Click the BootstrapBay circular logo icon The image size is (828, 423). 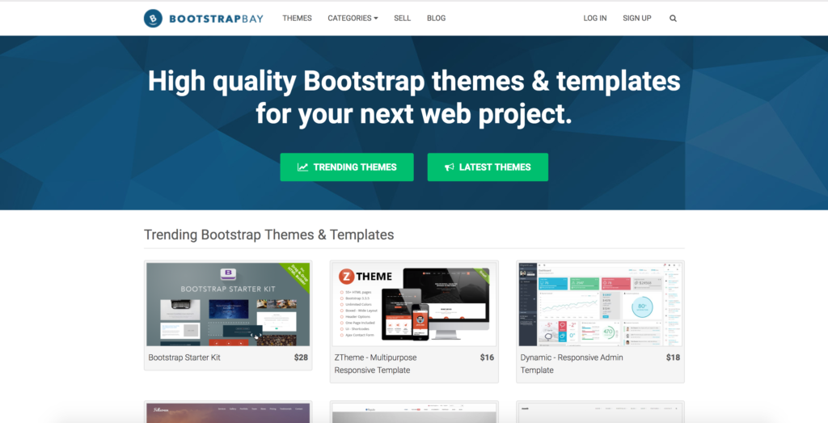[153, 18]
